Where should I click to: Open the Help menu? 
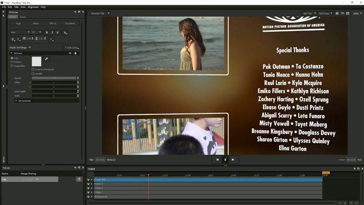point(43,7)
